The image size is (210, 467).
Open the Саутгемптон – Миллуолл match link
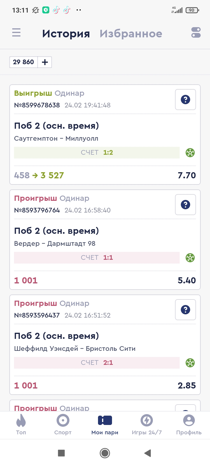point(56,139)
